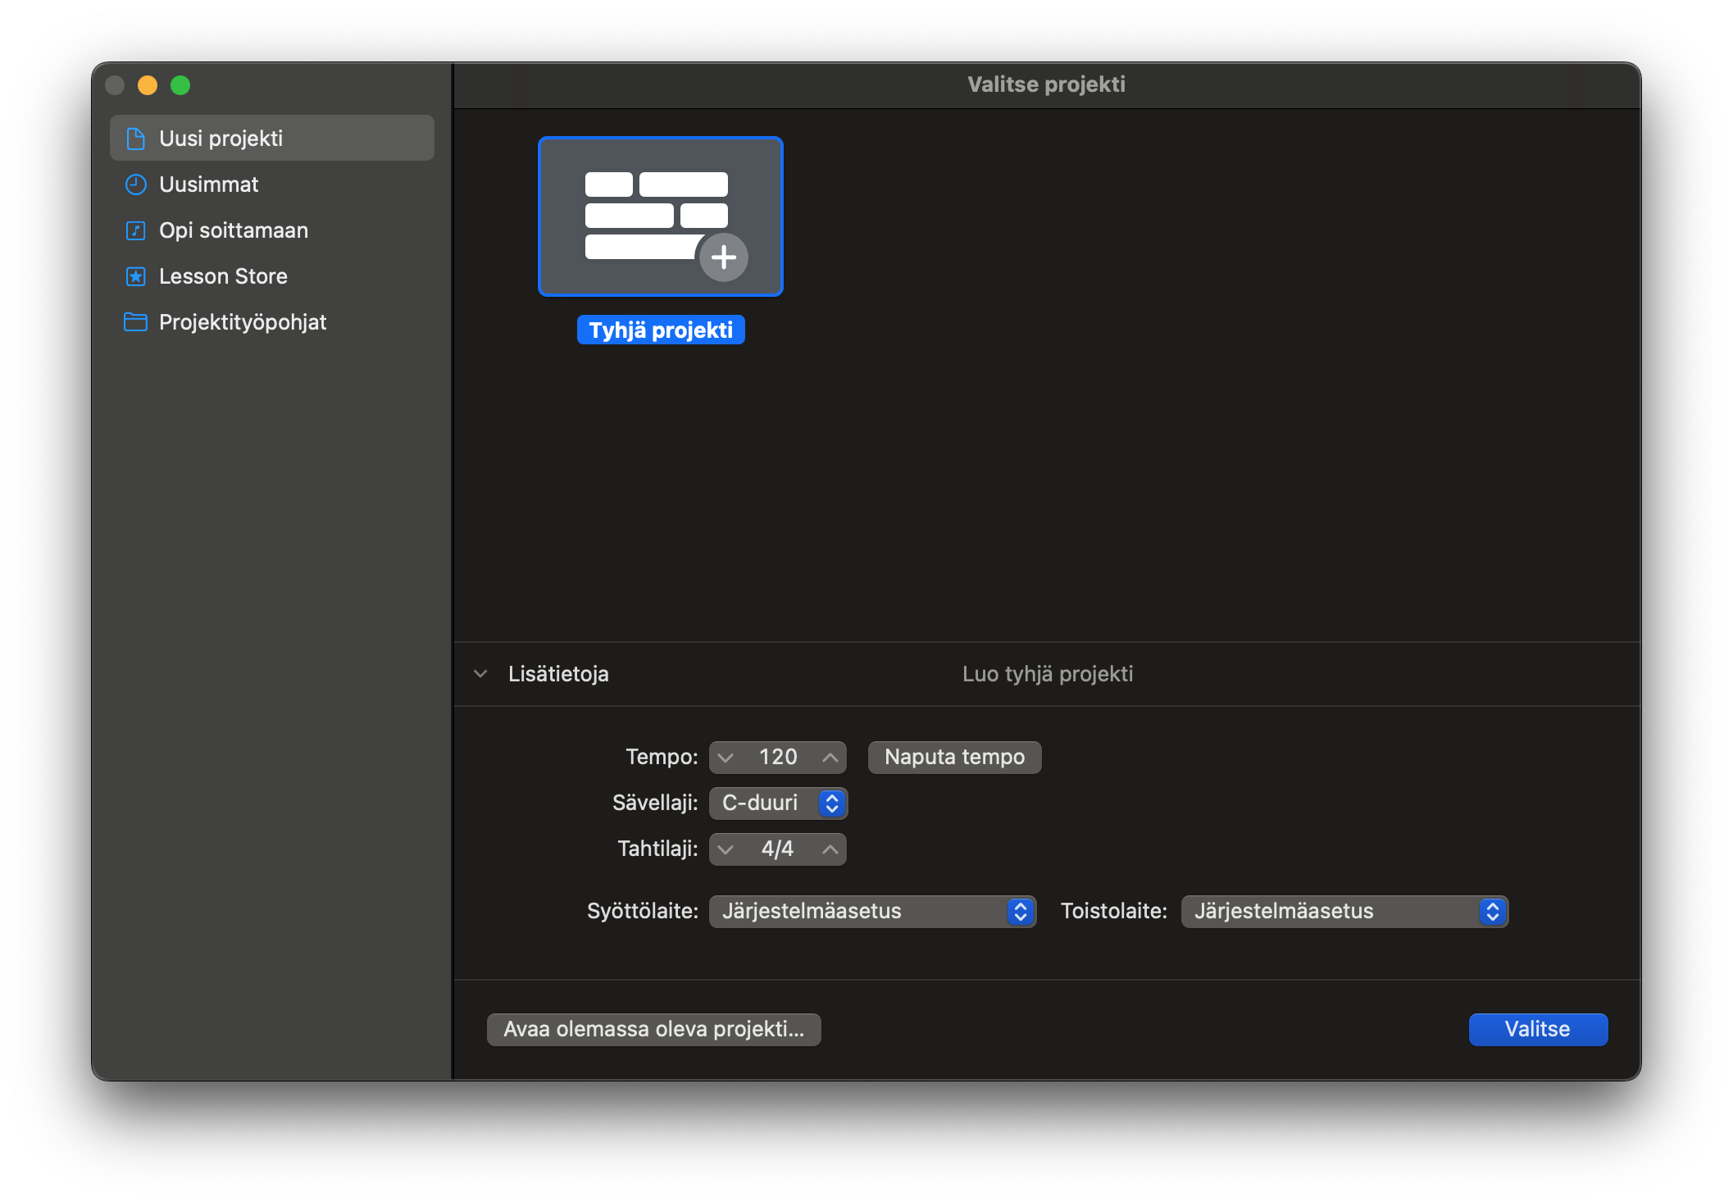The image size is (1733, 1202).
Task: Click the Uusimmat clock icon
Action: point(136,184)
